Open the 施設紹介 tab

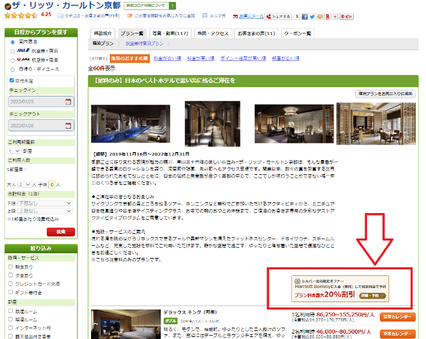coord(102,33)
